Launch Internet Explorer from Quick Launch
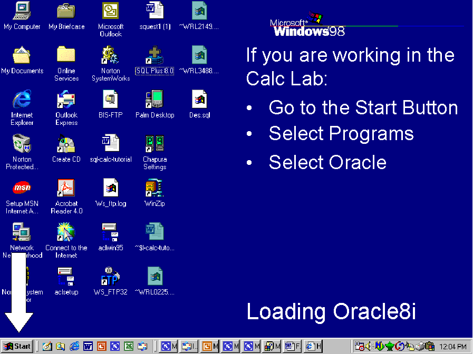This screenshot has width=473, height=354. pos(74,347)
